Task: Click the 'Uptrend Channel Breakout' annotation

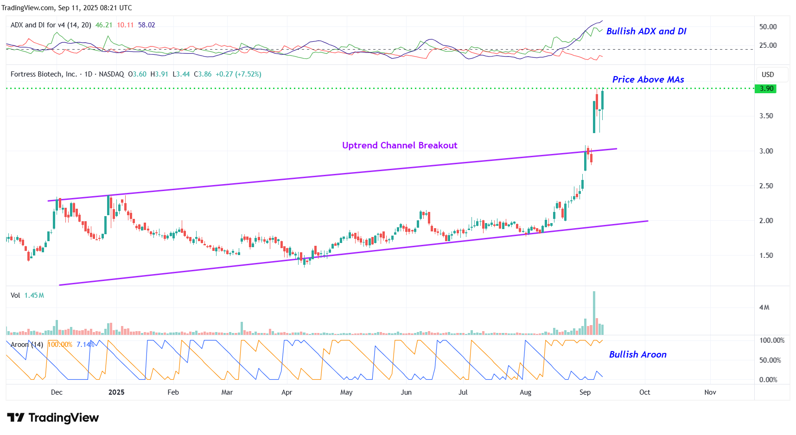Action: pos(400,145)
